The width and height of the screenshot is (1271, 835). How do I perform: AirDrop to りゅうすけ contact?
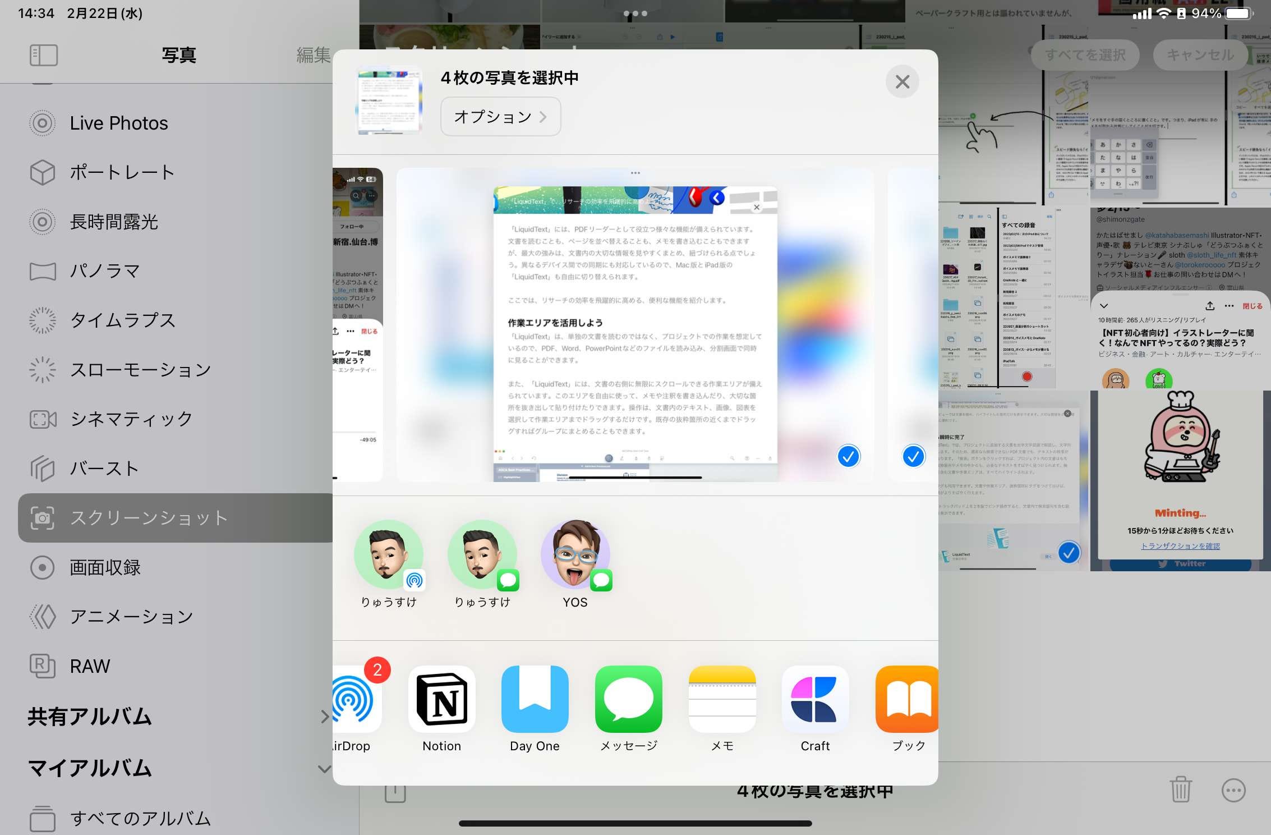pos(389,564)
